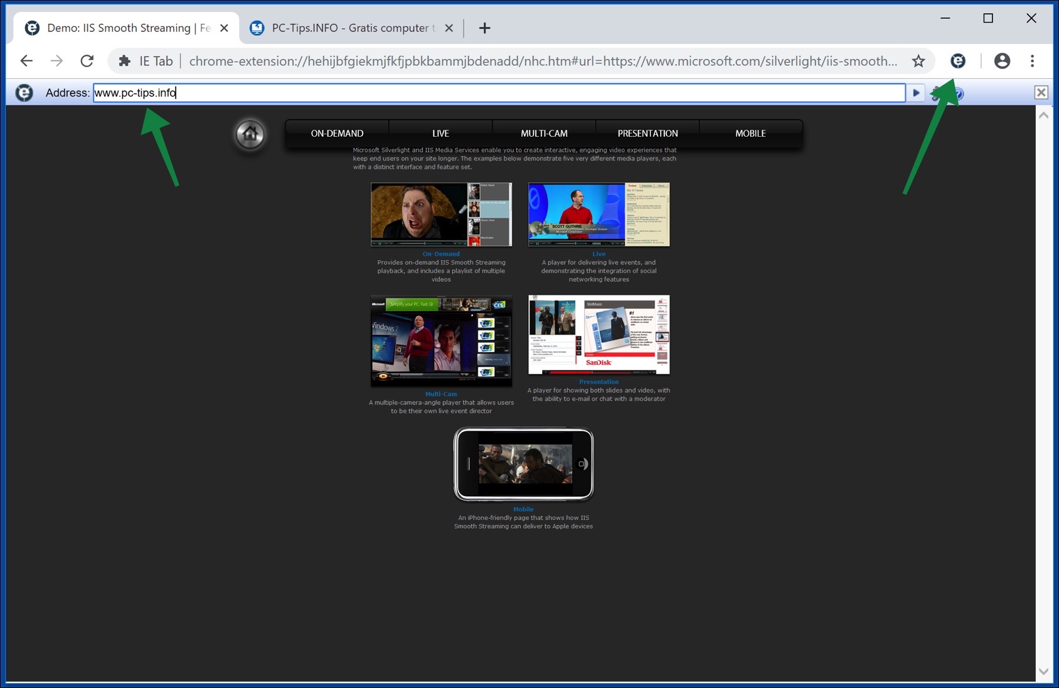Go back using the back arrow
Screen dimensions: 1059x688
26,61
